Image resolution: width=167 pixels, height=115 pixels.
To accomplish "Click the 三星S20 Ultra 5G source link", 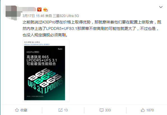I will click(66, 16).
